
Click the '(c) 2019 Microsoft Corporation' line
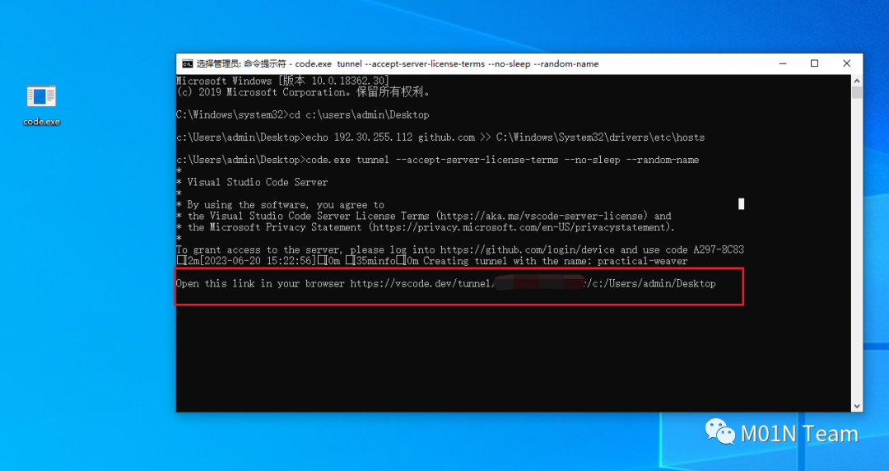pyautogui.click(x=303, y=92)
